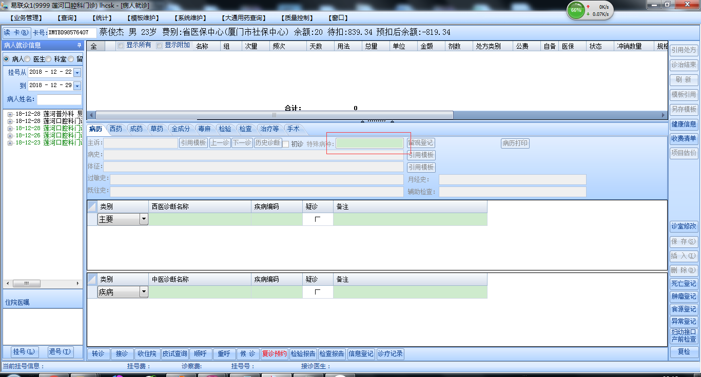Screen dimensions: 701x377
Task: Enable the 显示附加 checkbox
Action: click(x=159, y=46)
